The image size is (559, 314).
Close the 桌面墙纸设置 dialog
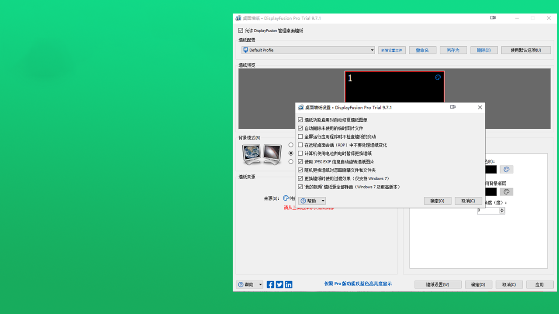[480, 107]
